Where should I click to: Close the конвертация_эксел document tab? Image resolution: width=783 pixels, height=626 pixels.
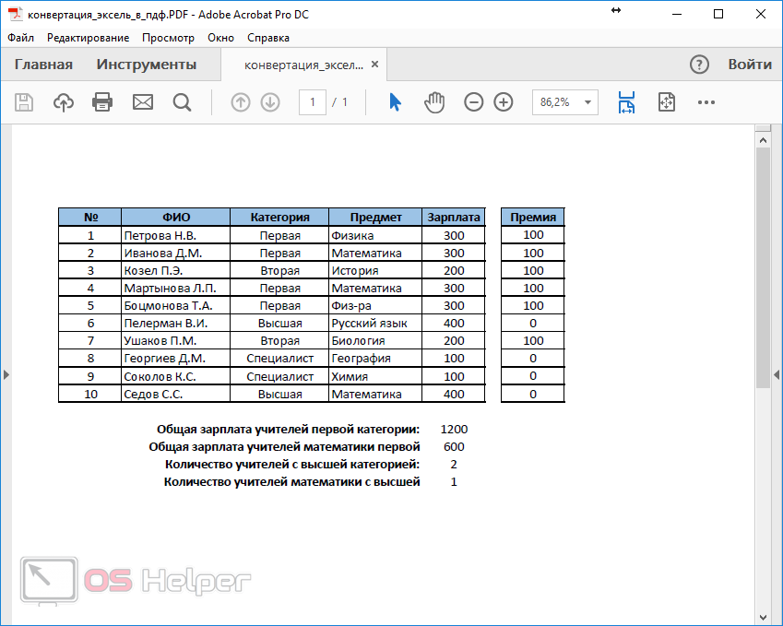coord(375,65)
